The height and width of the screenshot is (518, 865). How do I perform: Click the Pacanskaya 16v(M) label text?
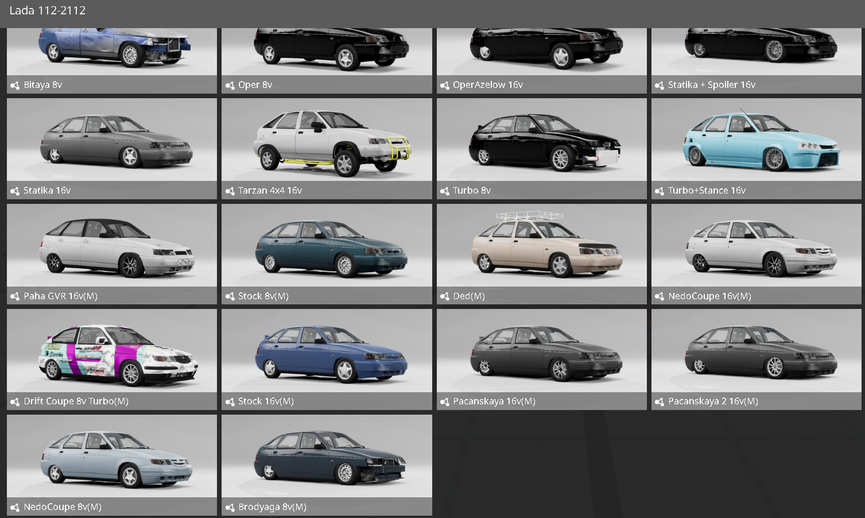494,401
